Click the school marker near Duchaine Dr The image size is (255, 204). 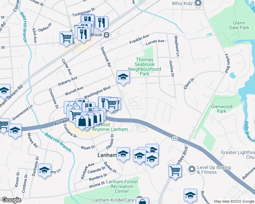[45, 171]
